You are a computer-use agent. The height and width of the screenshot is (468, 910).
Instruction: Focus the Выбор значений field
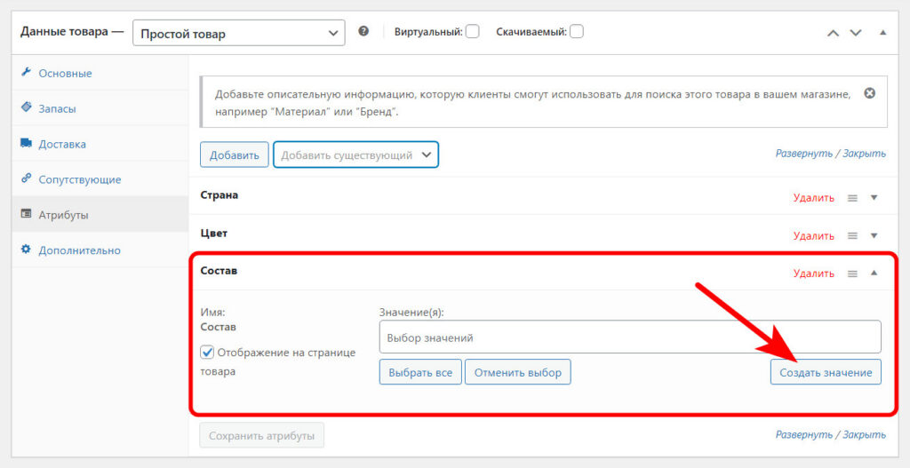(630, 337)
